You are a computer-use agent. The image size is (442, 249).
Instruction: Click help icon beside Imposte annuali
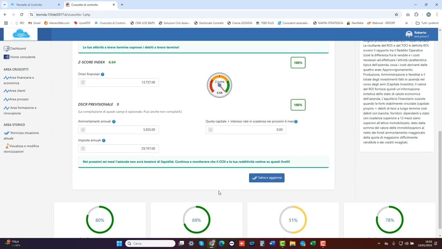(104, 140)
